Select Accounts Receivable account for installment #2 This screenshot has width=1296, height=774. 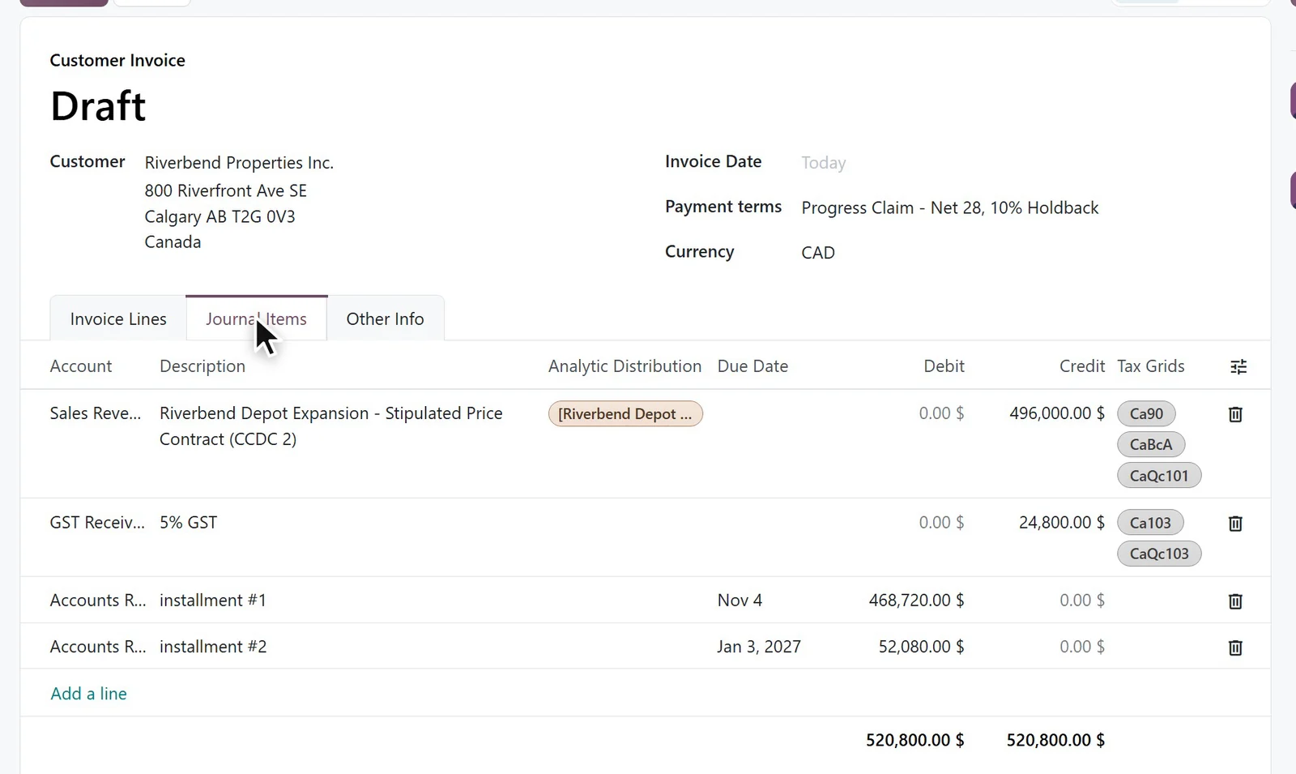coord(98,647)
